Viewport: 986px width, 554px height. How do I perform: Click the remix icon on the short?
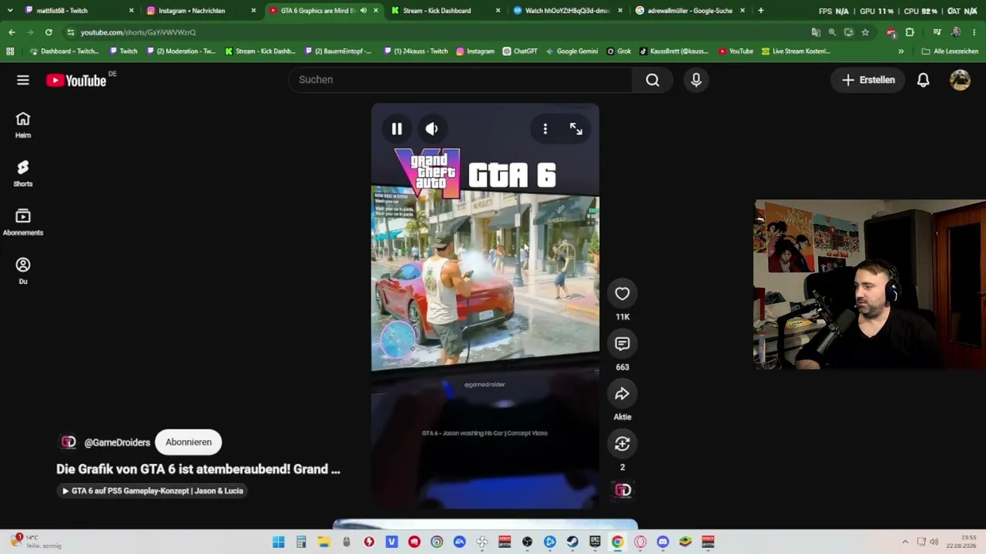[622, 444]
